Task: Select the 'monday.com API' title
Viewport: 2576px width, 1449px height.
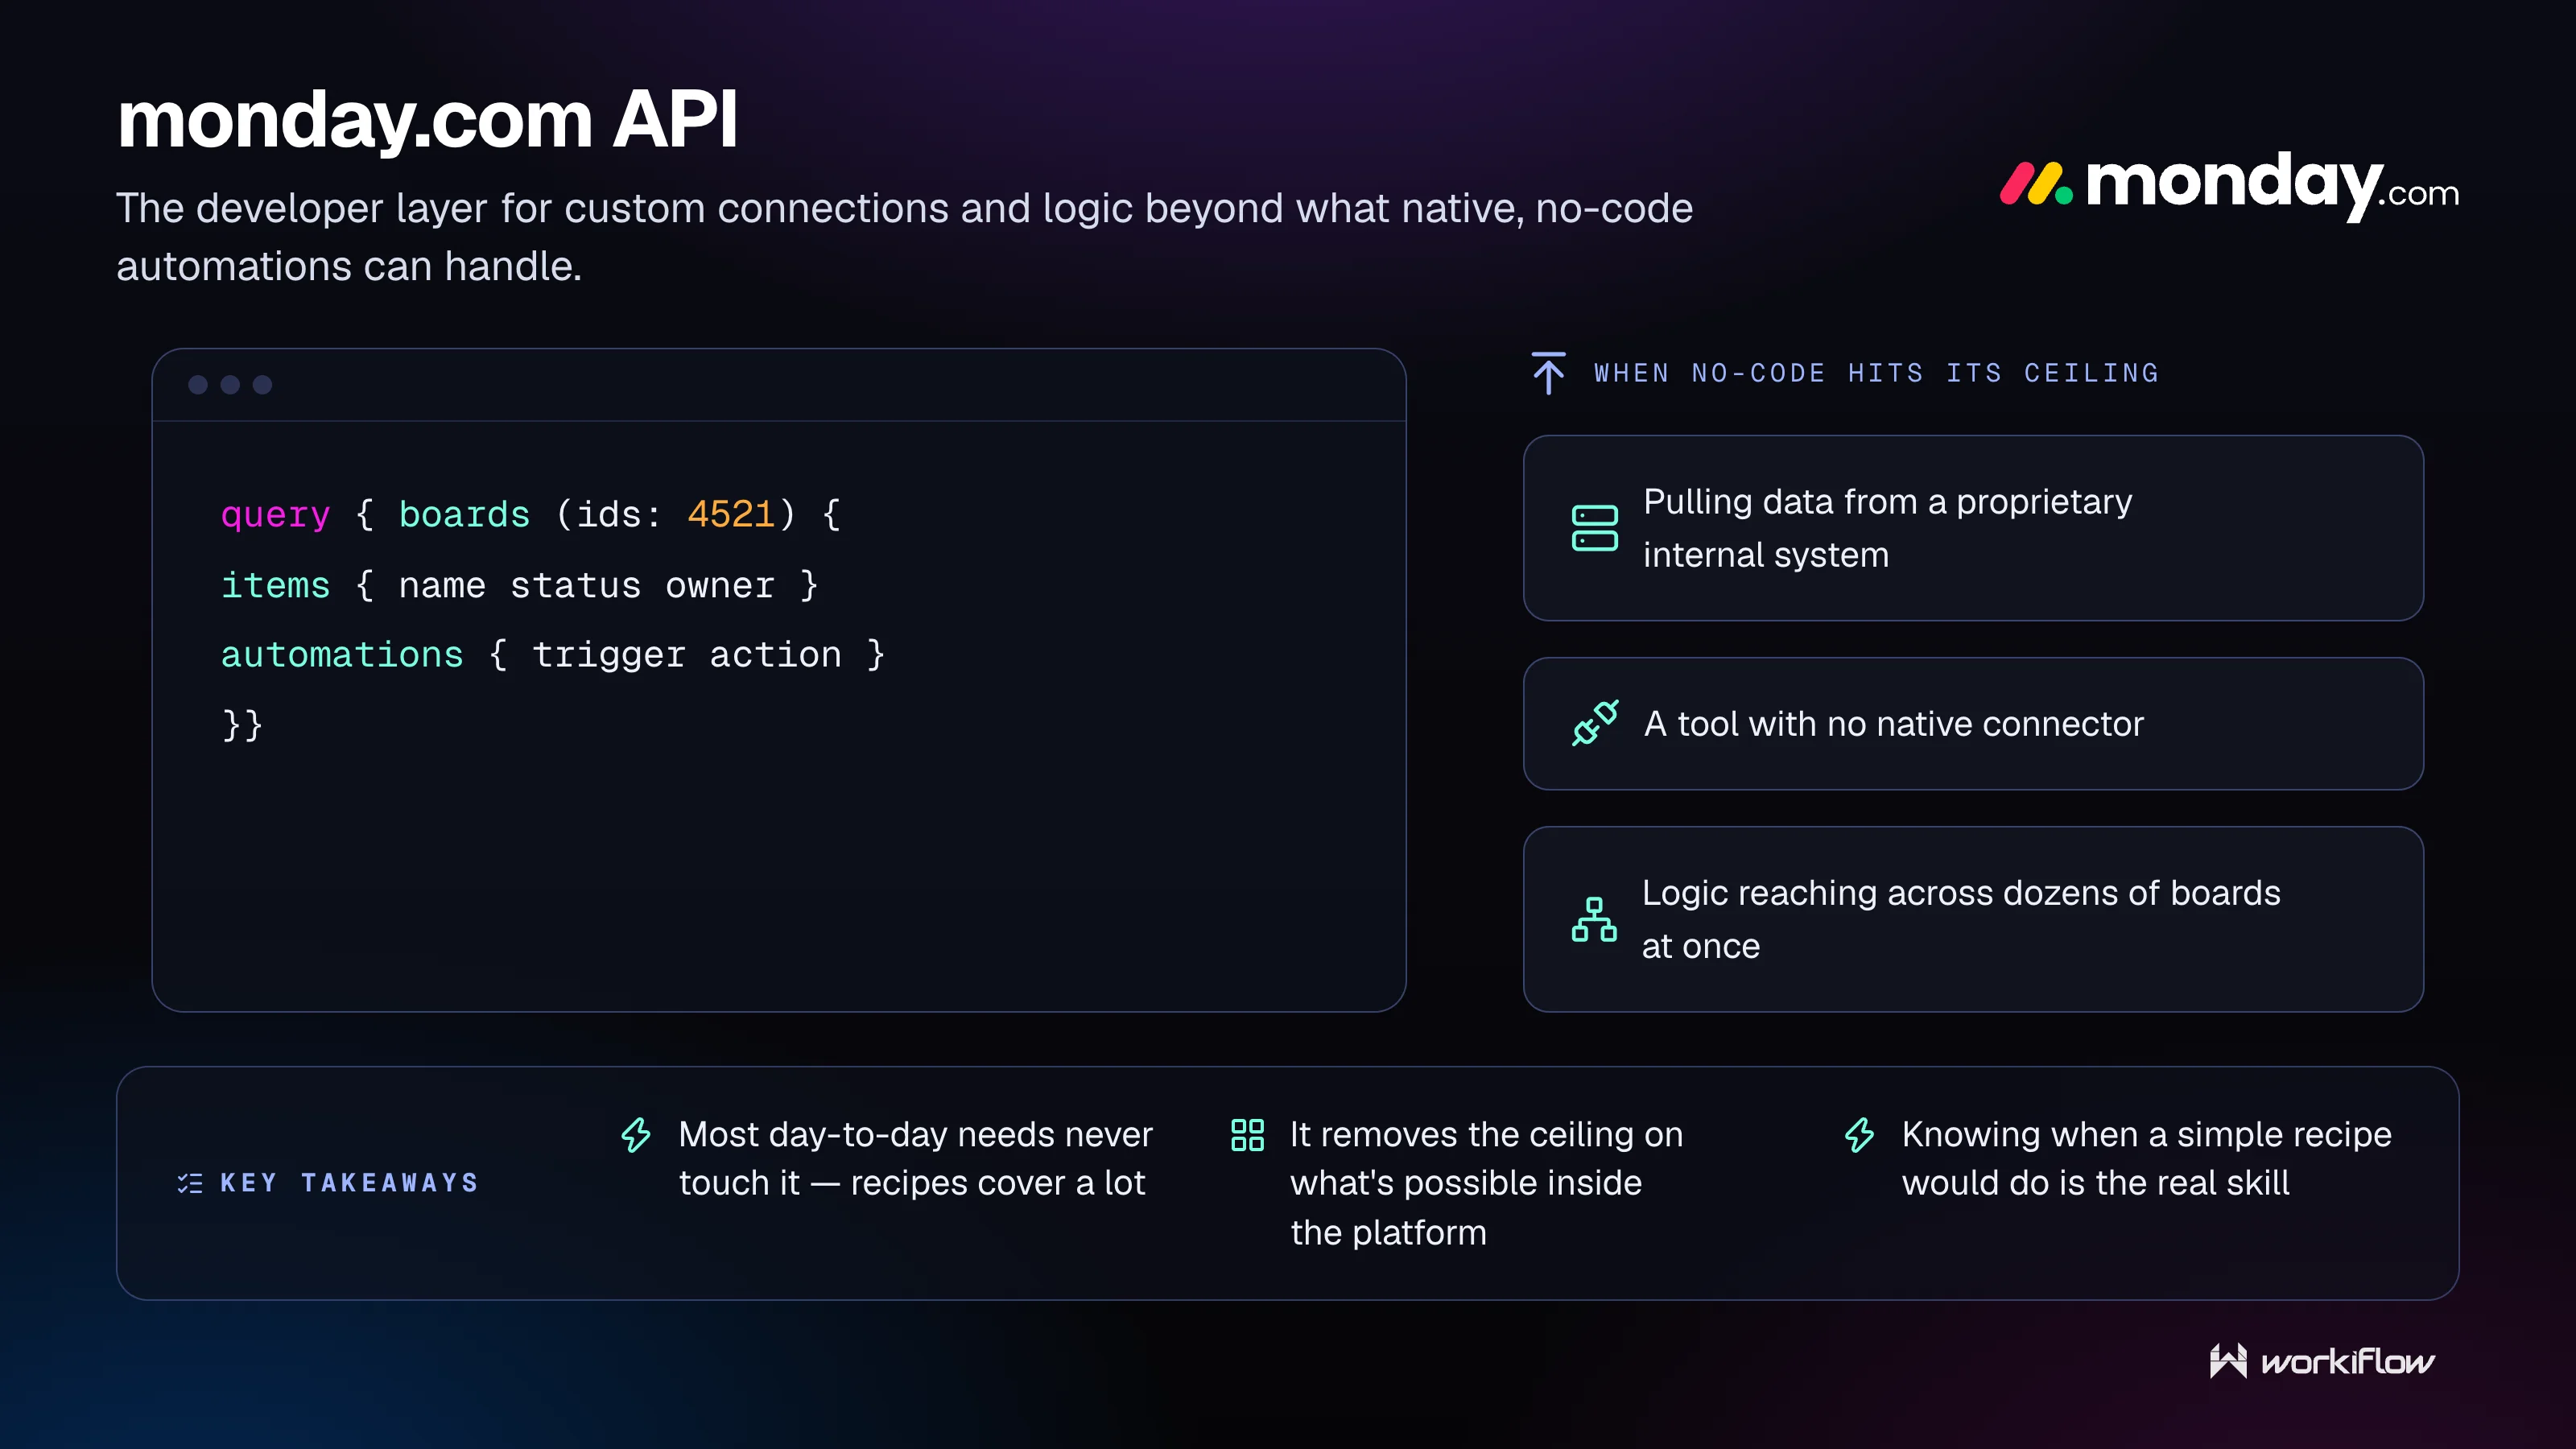Action: (x=427, y=120)
